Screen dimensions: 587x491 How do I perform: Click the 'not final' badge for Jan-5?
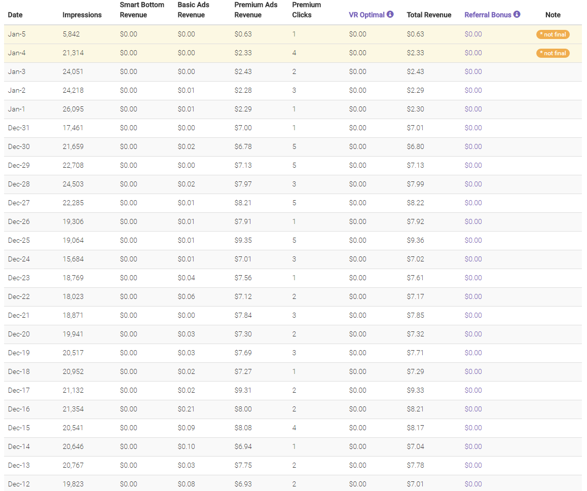pos(553,34)
